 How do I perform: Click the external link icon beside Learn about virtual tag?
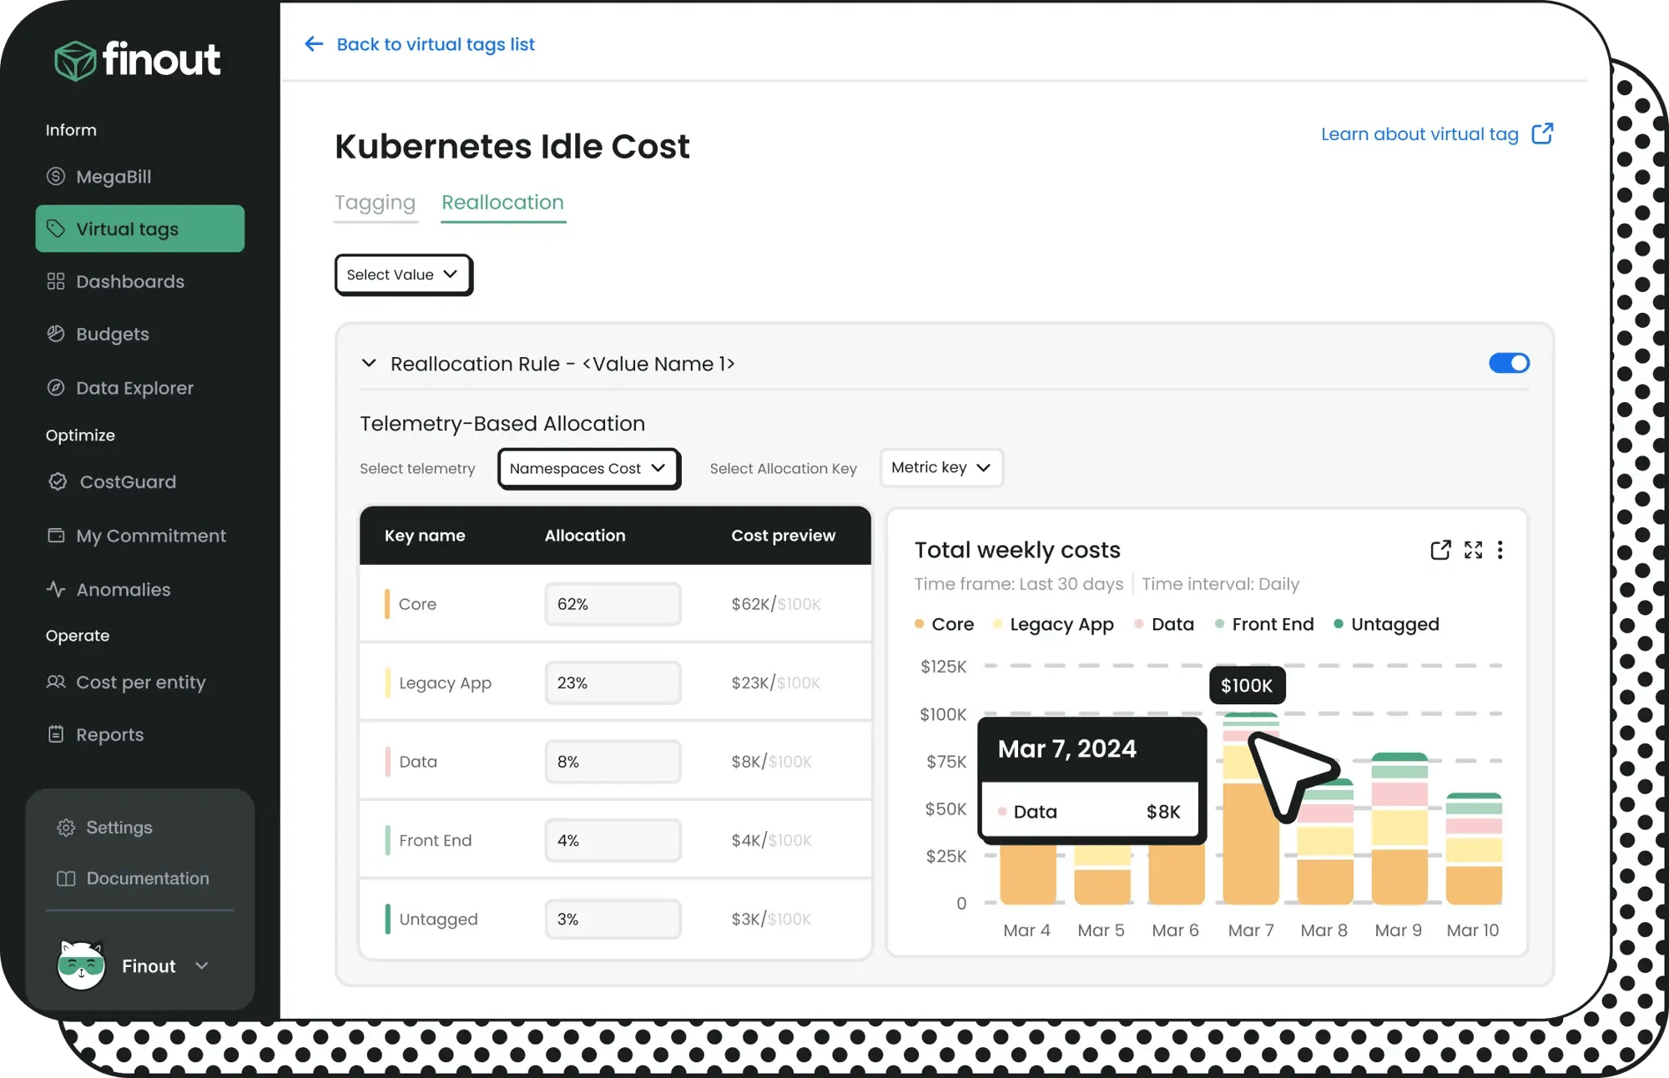(x=1542, y=133)
